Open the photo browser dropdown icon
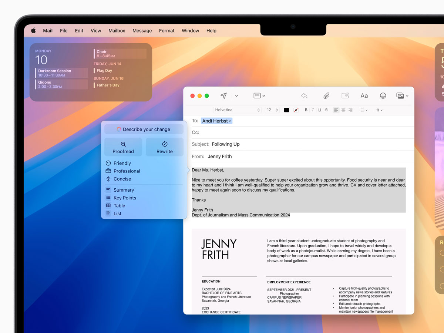 coord(402,96)
